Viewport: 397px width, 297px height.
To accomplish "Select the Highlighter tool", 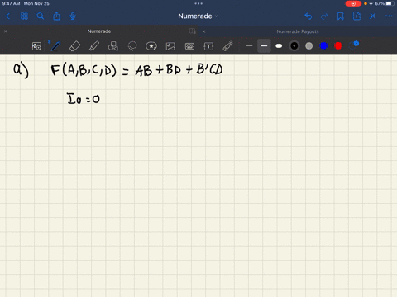I will 94,46.
